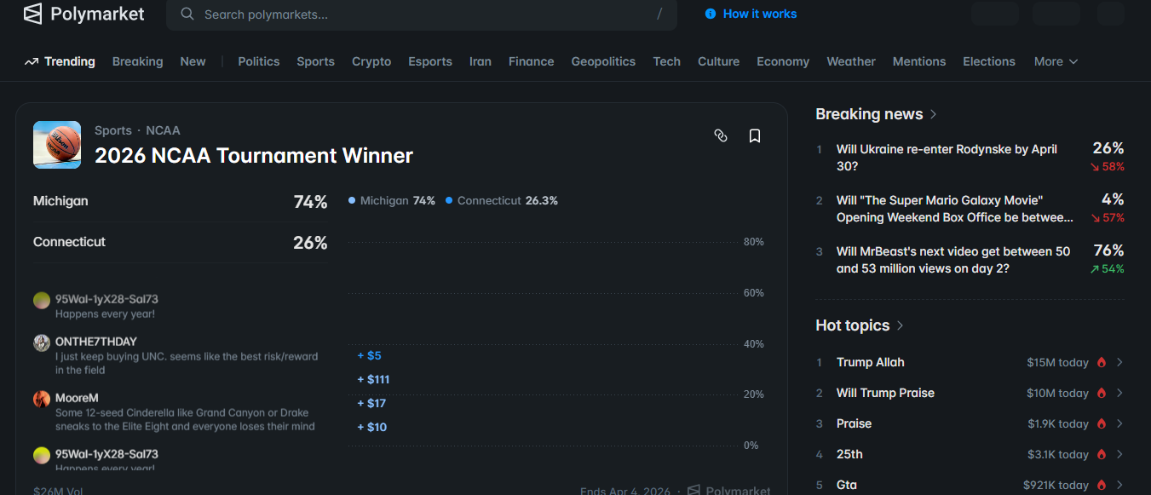1151x495 pixels.
Task: Open the Crypto category
Action: coord(371,61)
